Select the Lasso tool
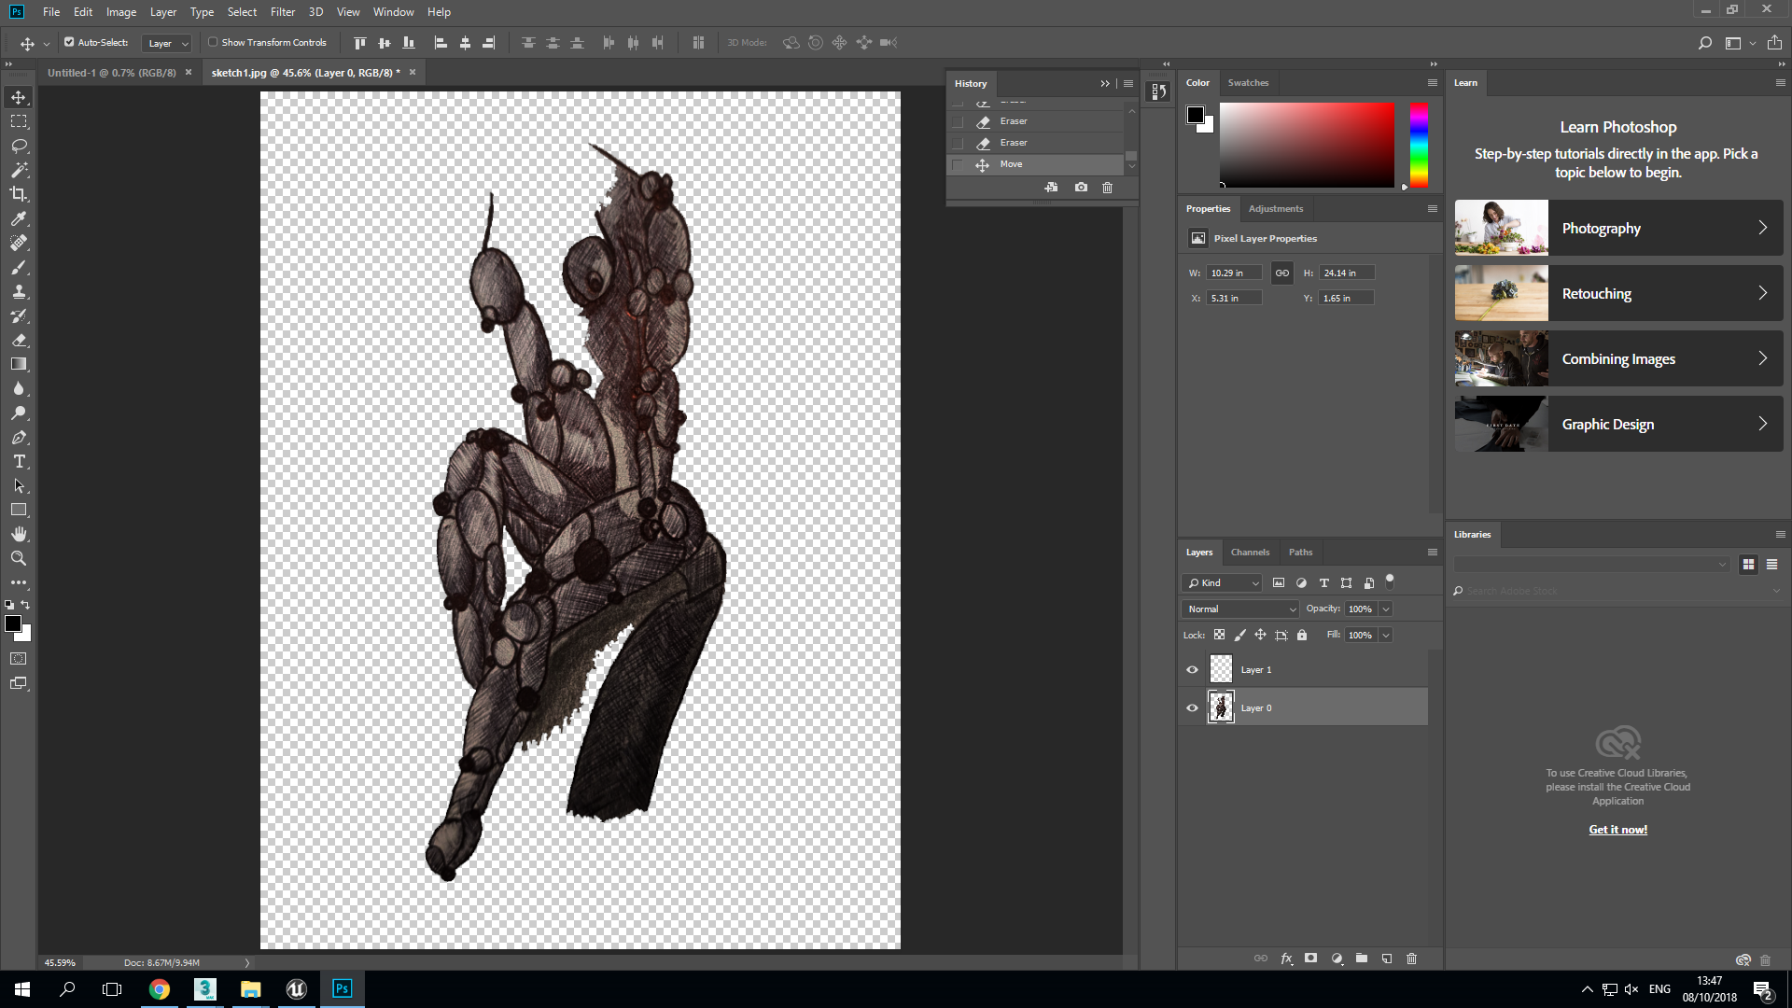The image size is (1792, 1008). tap(19, 146)
